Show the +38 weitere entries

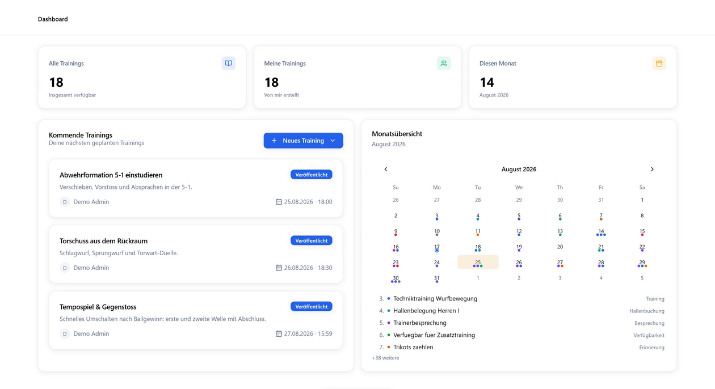click(386, 358)
